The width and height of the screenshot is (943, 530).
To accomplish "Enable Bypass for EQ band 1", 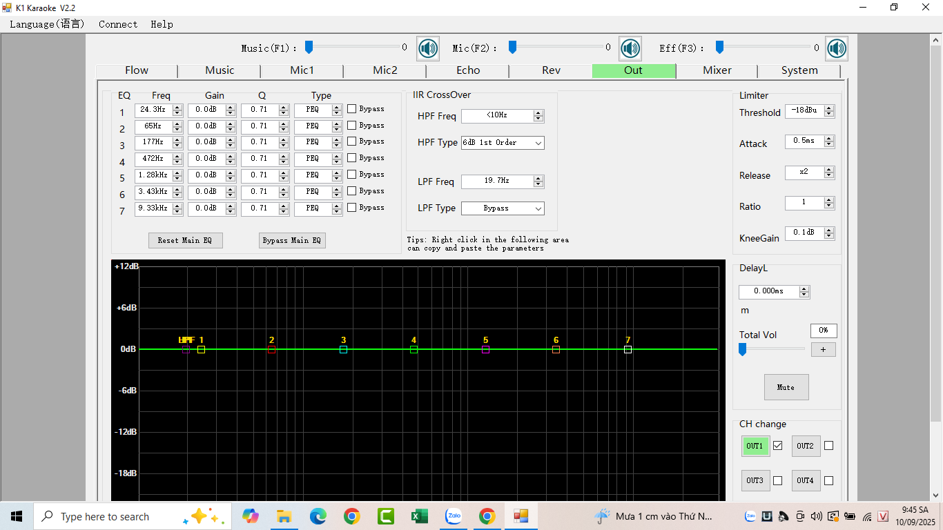I will pyautogui.click(x=352, y=109).
